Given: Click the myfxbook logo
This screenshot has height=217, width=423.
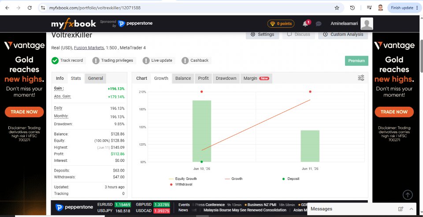Looking at the screenshot, I should tap(74, 24).
